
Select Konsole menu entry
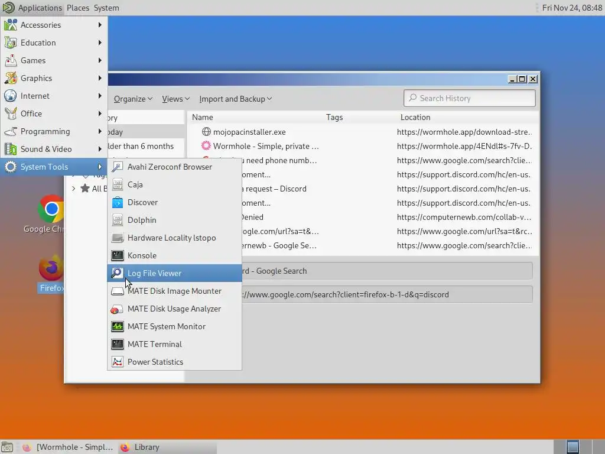coord(174,255)
